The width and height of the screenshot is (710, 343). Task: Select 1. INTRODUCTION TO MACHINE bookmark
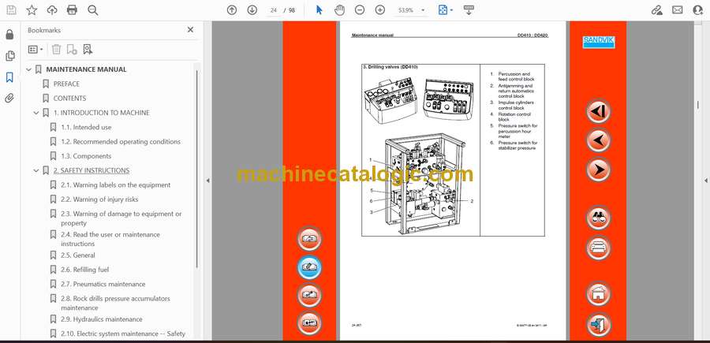[102, 113]
